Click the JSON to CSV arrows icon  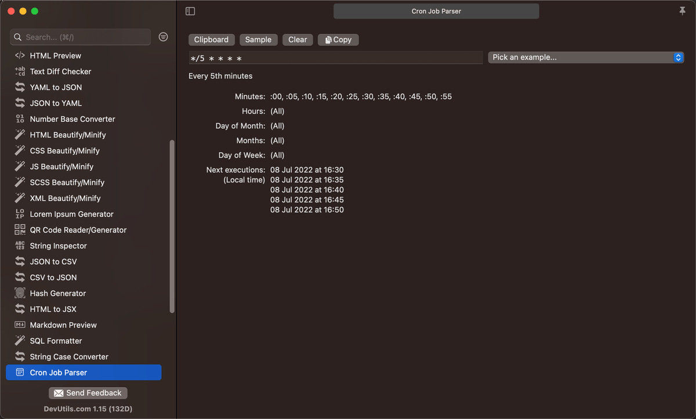(x=20, y=261)
